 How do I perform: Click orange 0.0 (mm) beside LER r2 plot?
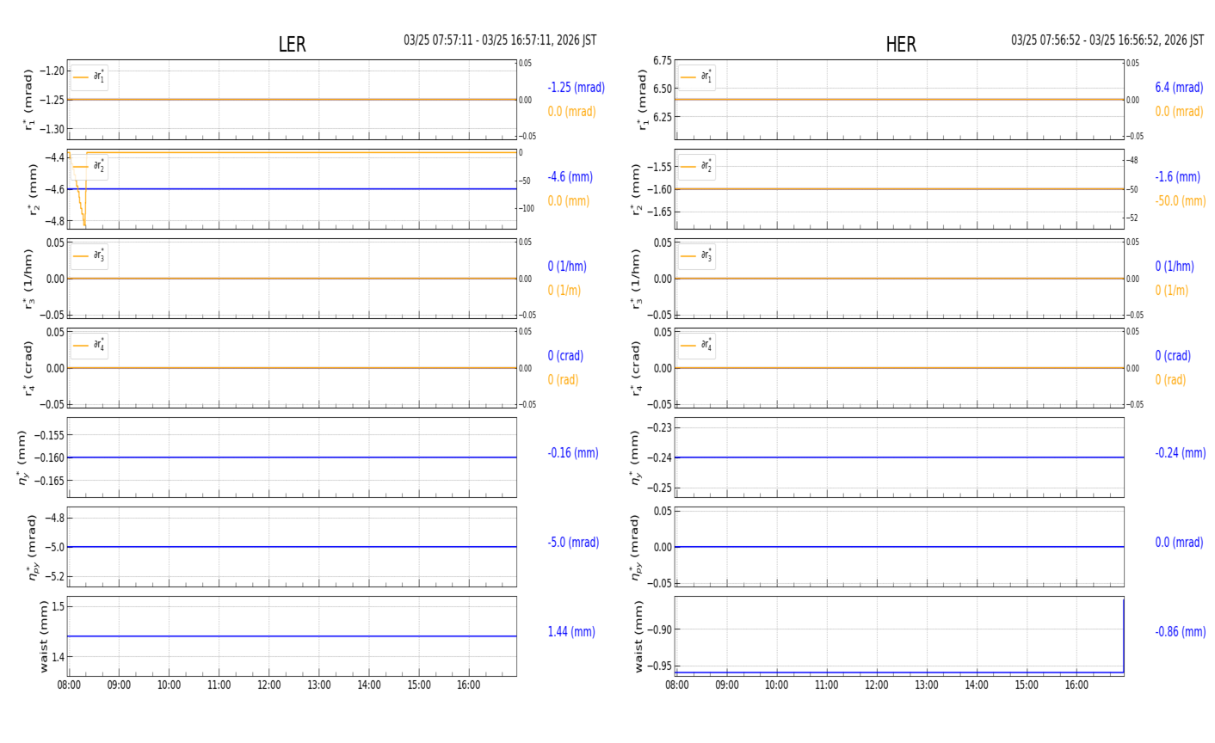569,201
